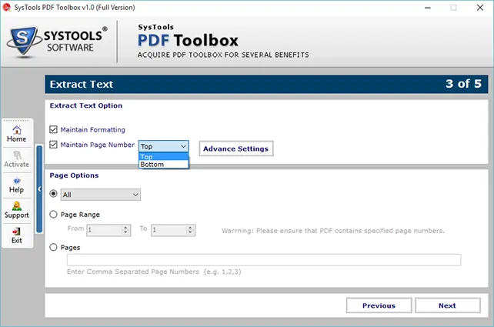Open the page number position dropdown showing Top
Viewport: 494px width, 327px height.
coord(163,146)
